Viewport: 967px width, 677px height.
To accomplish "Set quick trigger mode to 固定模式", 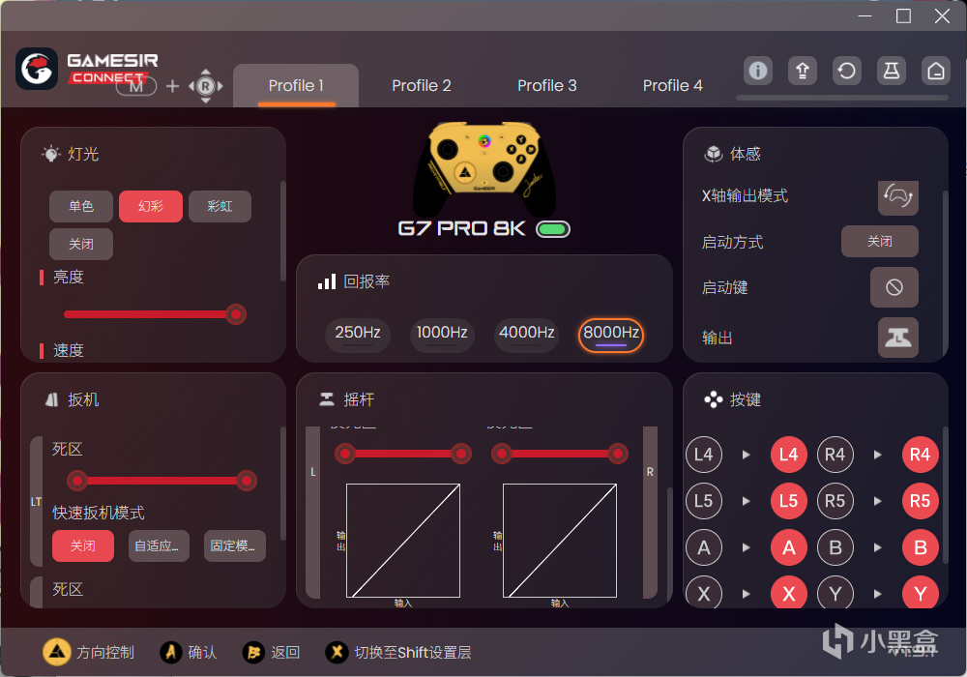I will (x=234, y=545).
